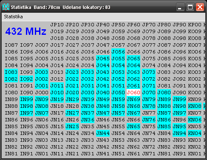Select locator JN76 cell
207x160 pixels.
point(149,120)
